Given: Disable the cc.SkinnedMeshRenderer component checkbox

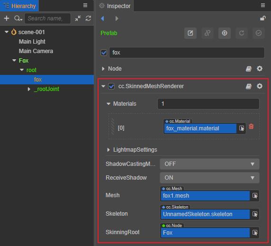Looking at the screenshot, I should [x=111, y=86].
